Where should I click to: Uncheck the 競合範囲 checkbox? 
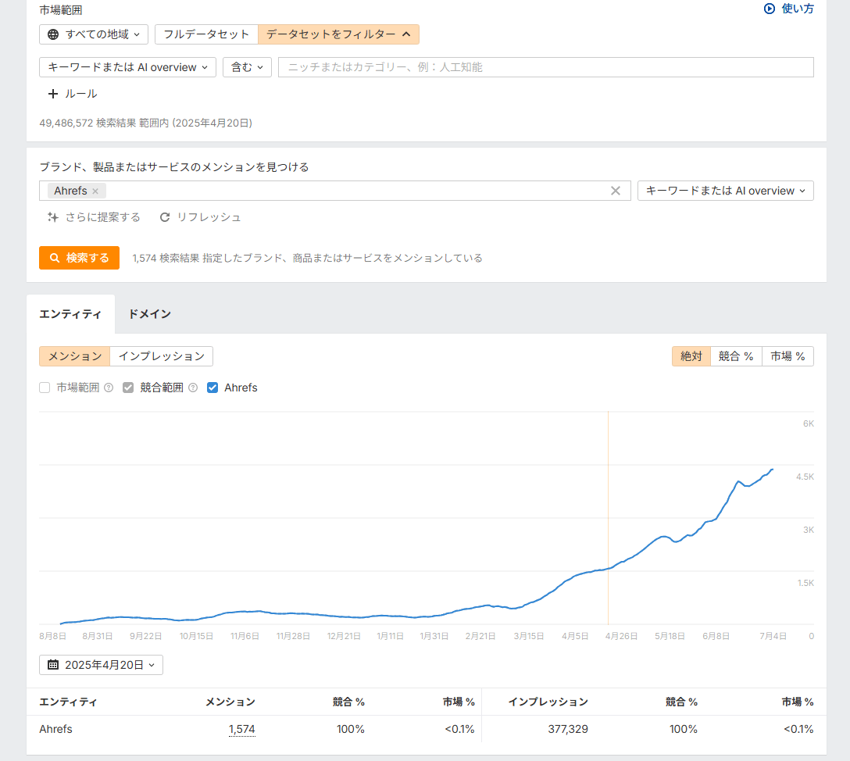click(127, 388)
